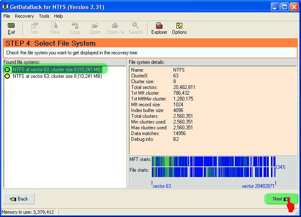Click the Memory in use status bar entry
The height and width of the screenshot is (217, 301).
point(28,212)
